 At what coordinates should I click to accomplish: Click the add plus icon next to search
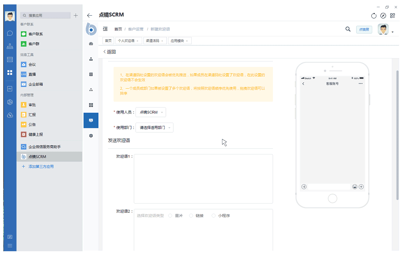click(76, 15)
